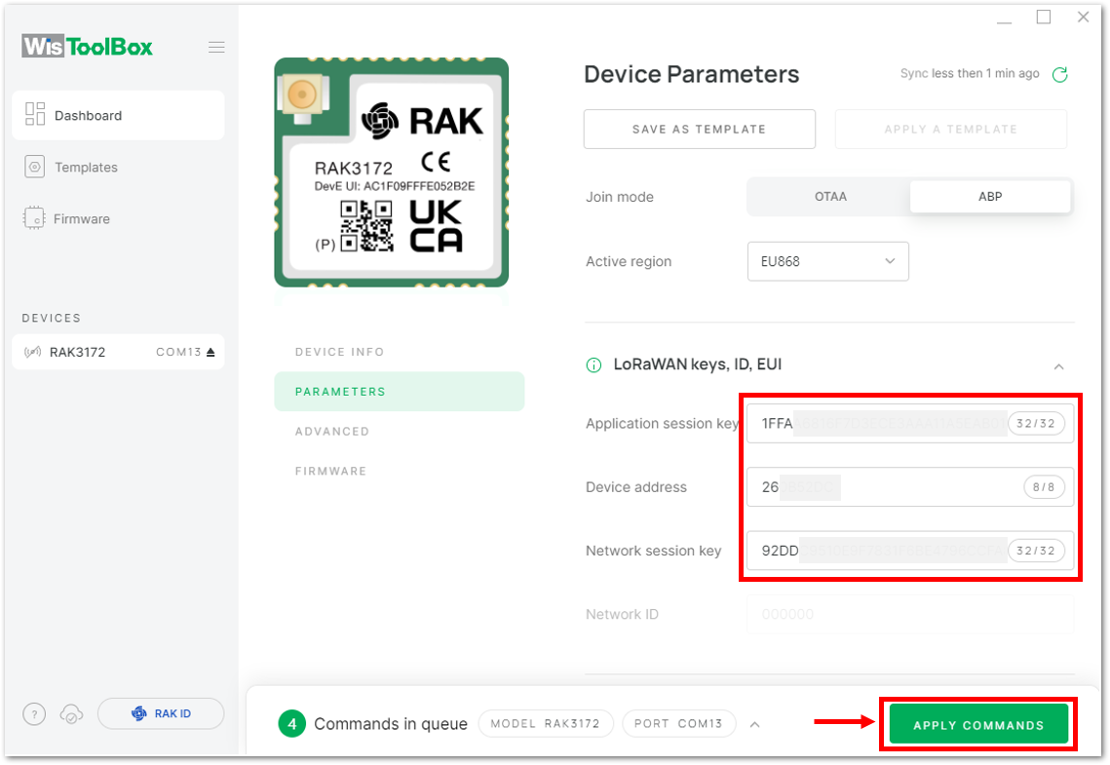Close the WisToolBox window
Viewport: 1110px width, 765px height.
tap(1083, 17)
